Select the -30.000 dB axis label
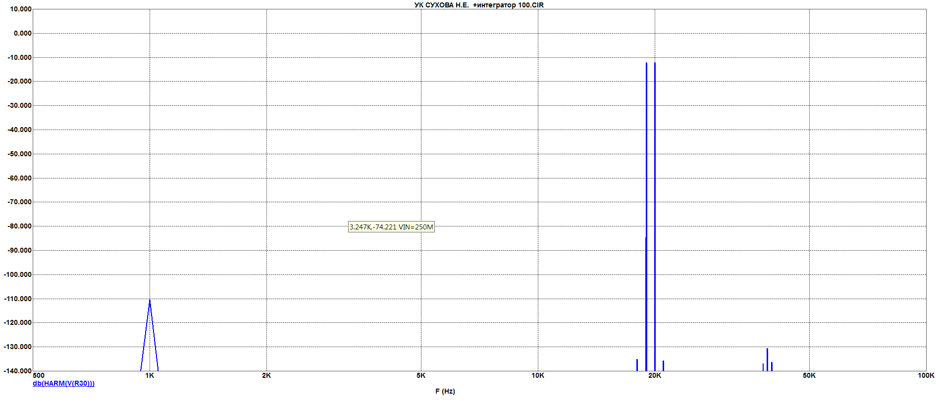This screenshot has width=936, height=401. (19, 105)
